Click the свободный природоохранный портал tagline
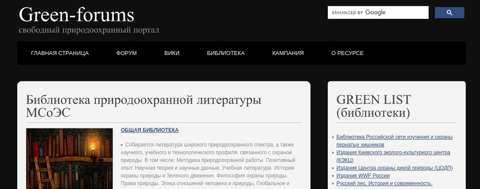480x189 pixels. pyautogui.click(x=89, y=30)
